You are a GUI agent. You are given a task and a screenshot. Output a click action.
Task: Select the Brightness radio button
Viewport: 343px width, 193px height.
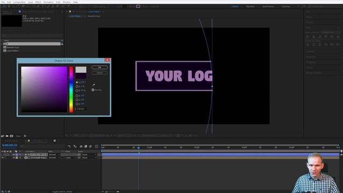[77, 91]
